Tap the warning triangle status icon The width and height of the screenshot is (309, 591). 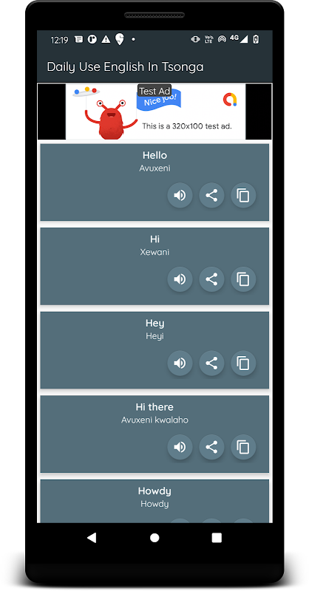pos(106,39)
